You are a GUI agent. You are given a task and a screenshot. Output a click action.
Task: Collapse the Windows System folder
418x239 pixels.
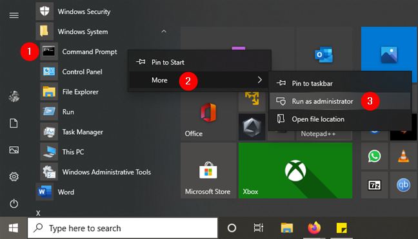[164, 32]
